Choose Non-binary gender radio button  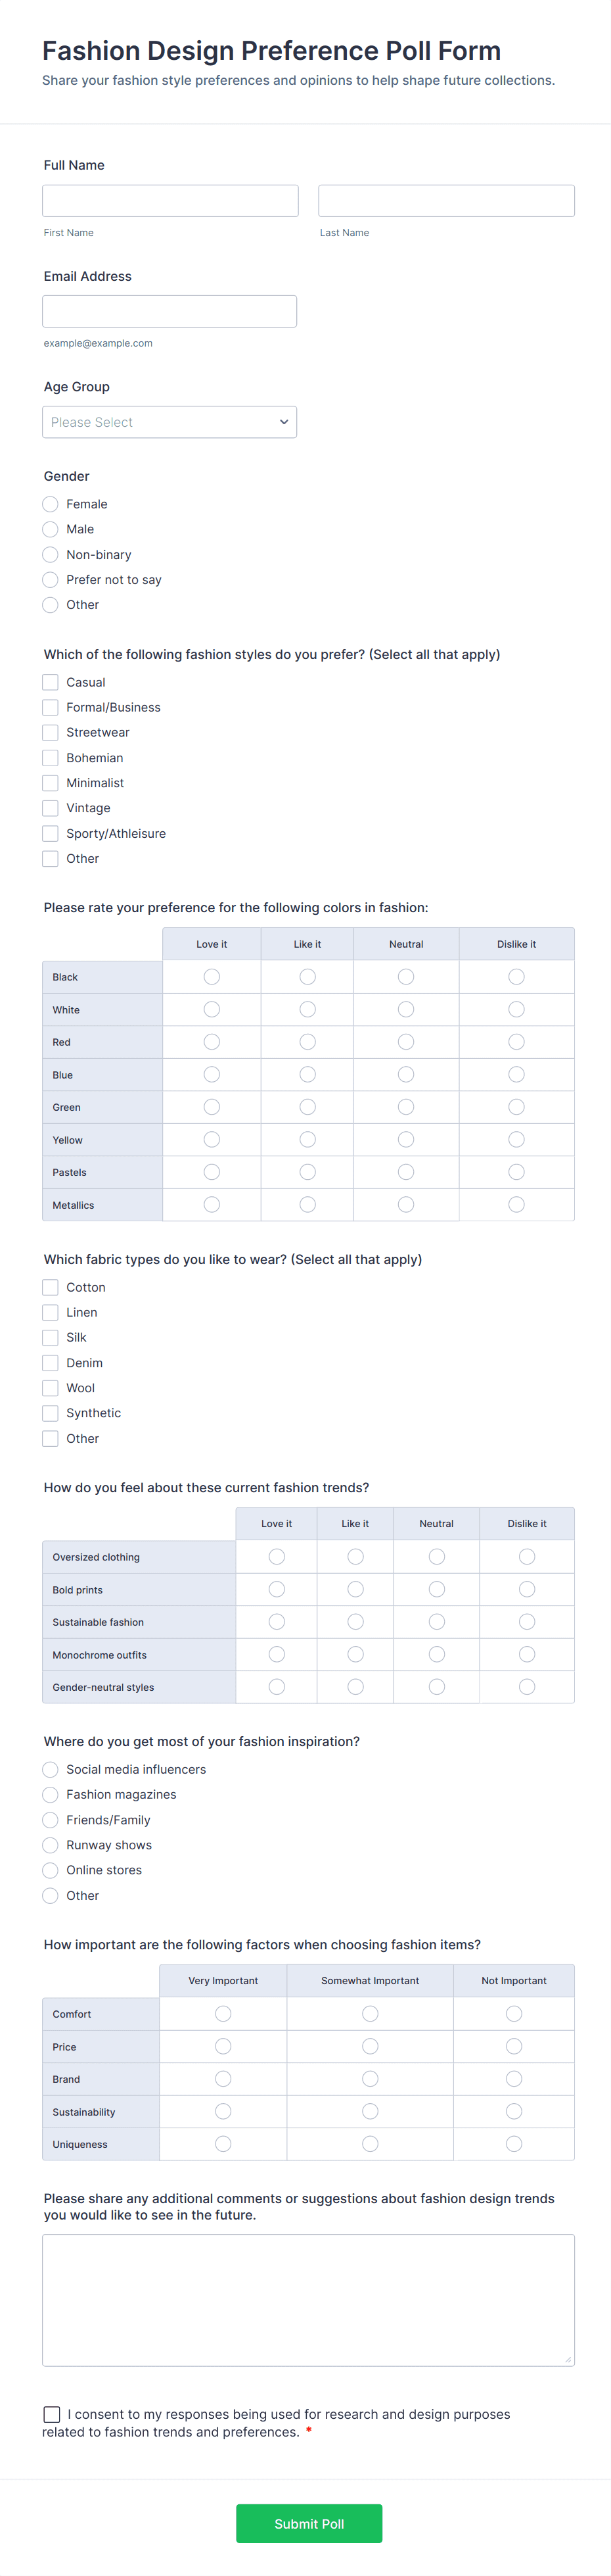coord(51,555)
